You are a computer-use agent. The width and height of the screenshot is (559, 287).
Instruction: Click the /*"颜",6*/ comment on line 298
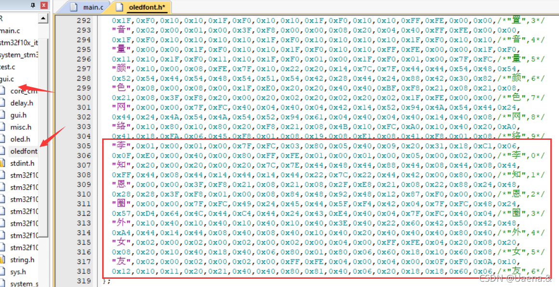[x=521, y=78]
